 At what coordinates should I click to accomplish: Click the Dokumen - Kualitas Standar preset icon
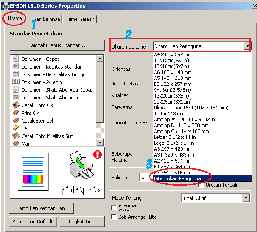(16, 66)
